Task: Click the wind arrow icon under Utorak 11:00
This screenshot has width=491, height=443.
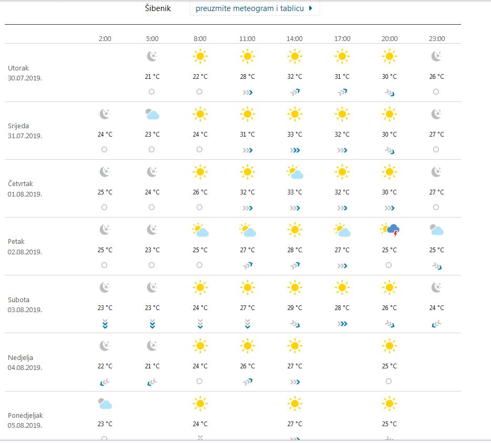Action: pyautogui.click(x=247, y=91)
